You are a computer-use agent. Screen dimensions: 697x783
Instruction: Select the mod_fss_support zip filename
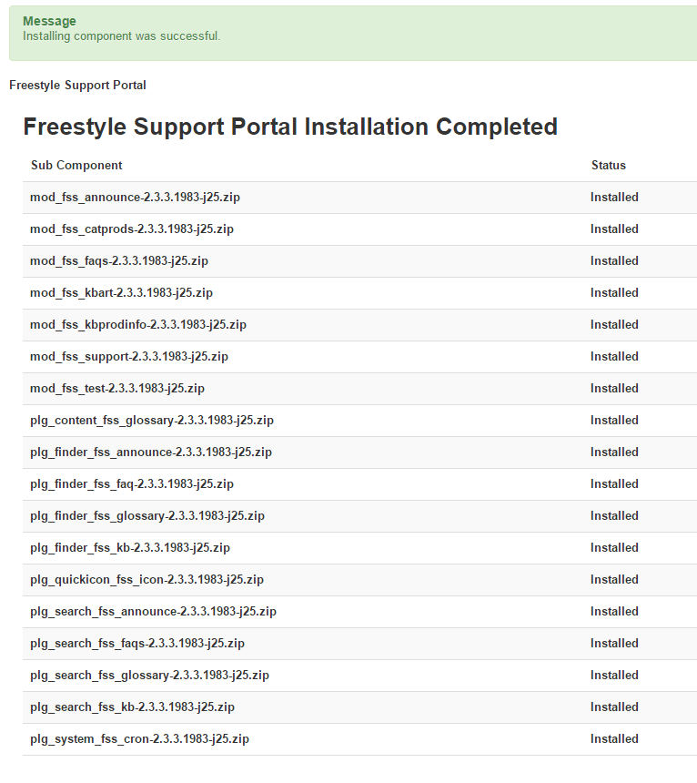click(x=128, y=357)
